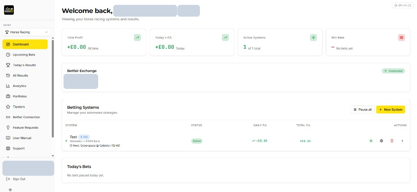Open Tipsters menu item
Image resolution: width=417 pixels, height=192 pixels.
click(25, 107)
